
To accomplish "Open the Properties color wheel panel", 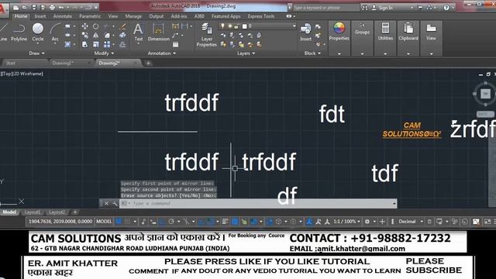I will coord(339,32).
